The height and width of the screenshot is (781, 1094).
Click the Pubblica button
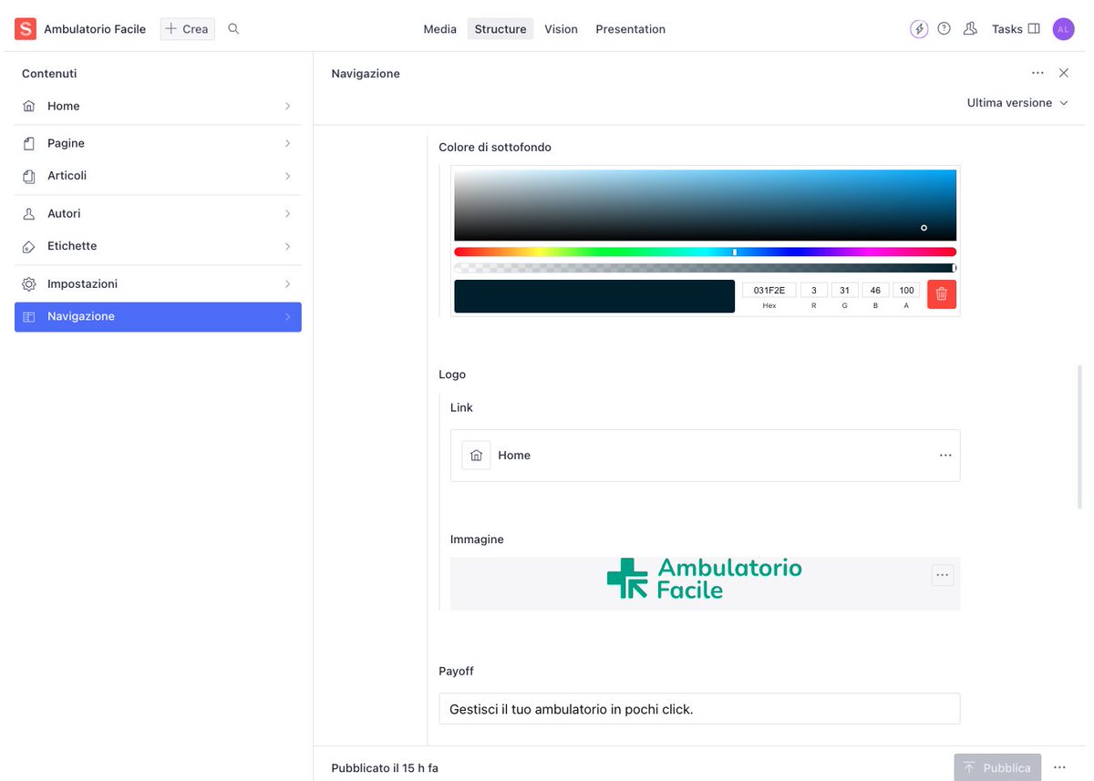[x=997, y=767]
